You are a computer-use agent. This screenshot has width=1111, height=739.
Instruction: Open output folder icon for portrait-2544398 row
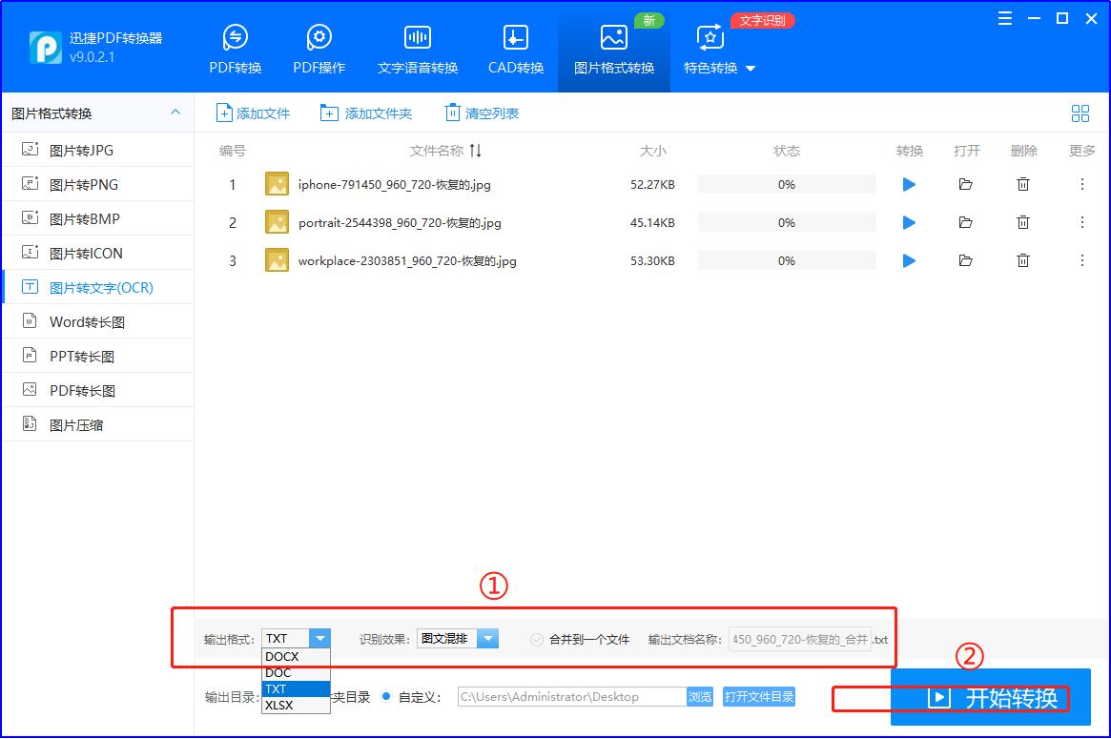point(966,222)
